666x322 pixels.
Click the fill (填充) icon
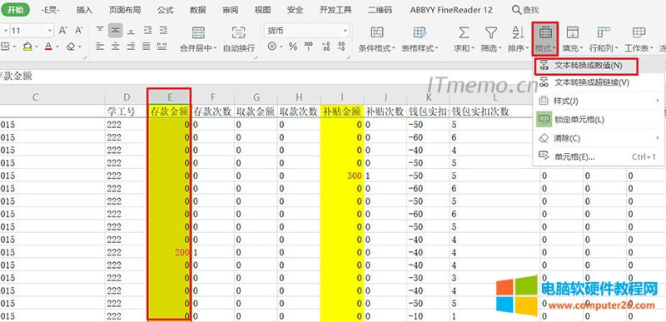coord(573,32)
